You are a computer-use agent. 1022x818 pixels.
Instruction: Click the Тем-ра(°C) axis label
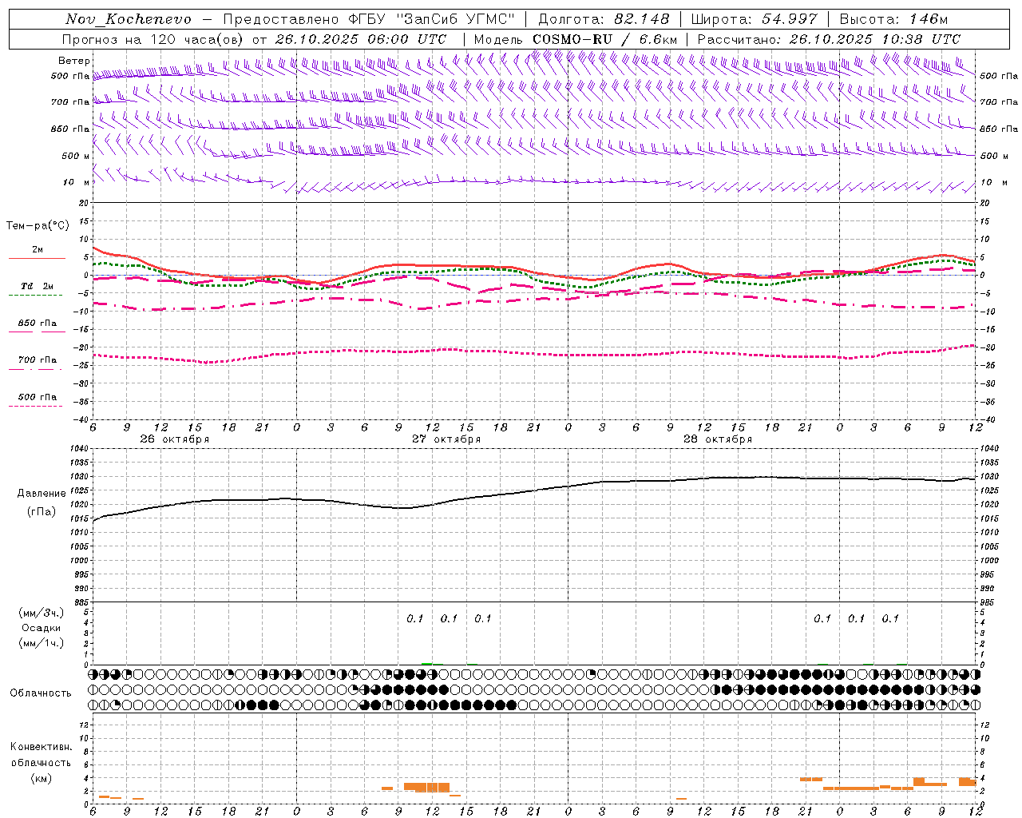pos(38,226)
